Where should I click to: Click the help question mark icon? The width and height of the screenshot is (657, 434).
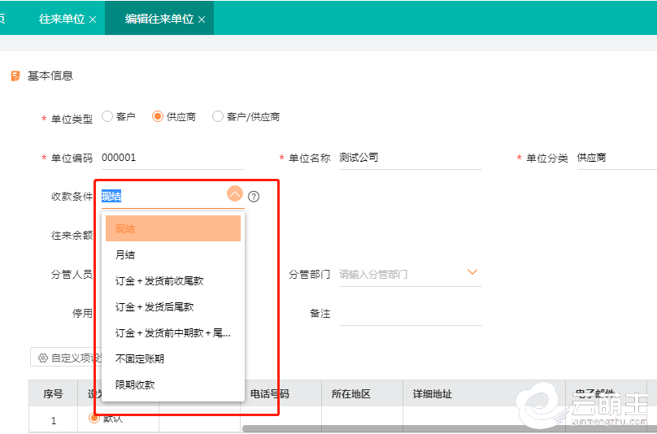[254, 196]
